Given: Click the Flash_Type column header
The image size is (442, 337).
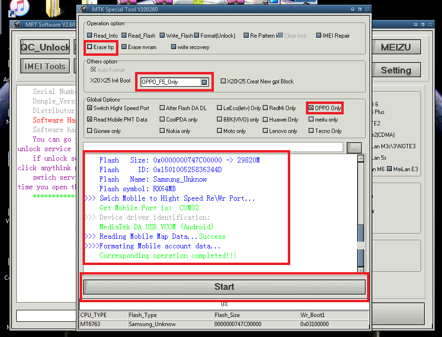Looking at the screenshot, I should [171, 315].
